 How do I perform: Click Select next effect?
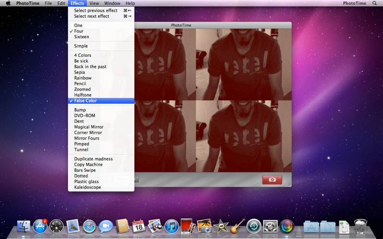coord(91,16)
